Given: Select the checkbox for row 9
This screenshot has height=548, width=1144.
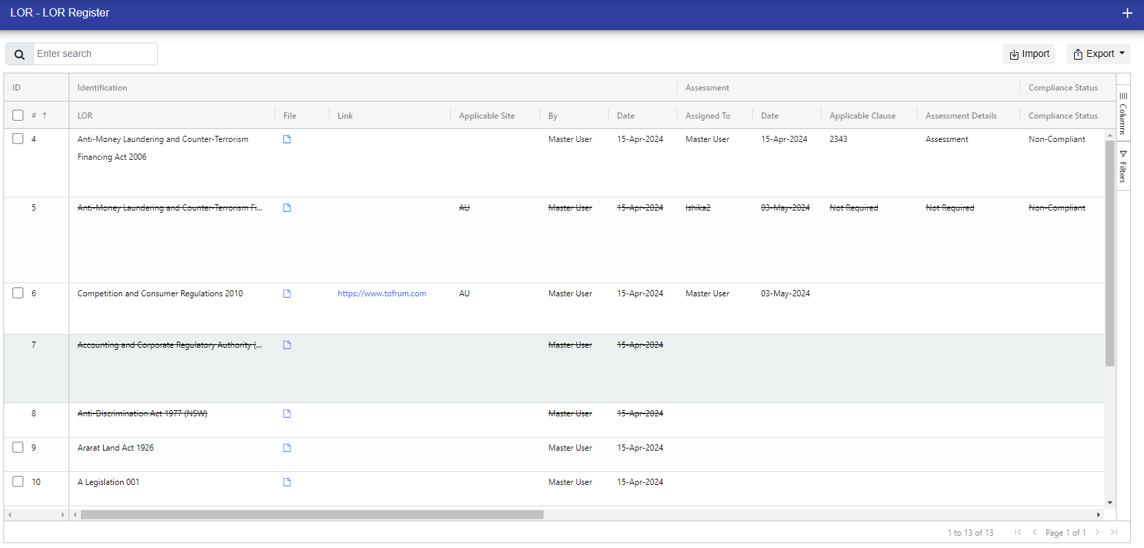Looking at the screenshot, I should (18, 447).
